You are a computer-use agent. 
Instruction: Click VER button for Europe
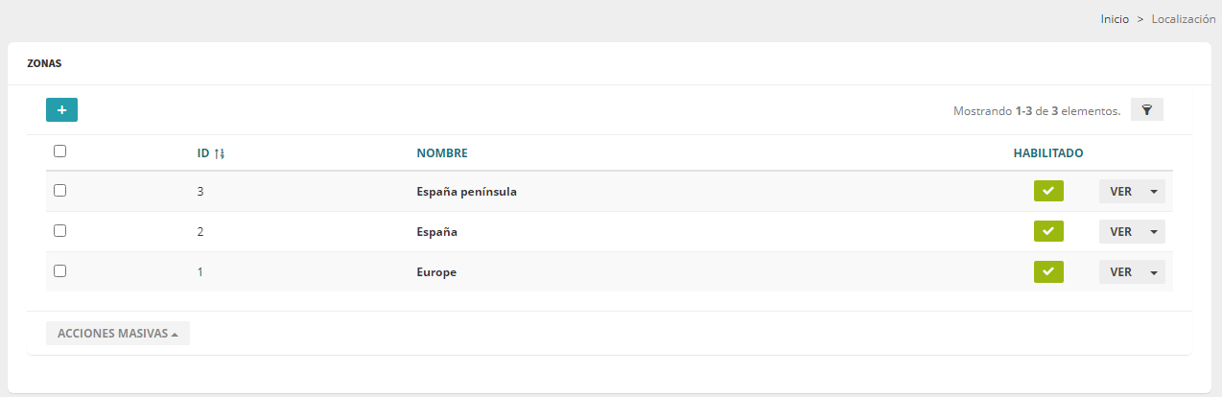(x=1120, y=272)
